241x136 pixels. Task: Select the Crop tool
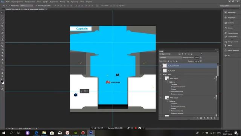(2, 26)
